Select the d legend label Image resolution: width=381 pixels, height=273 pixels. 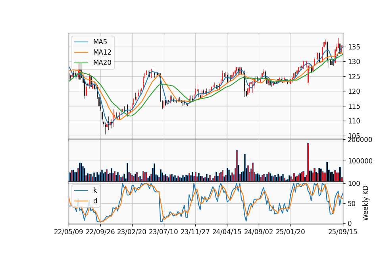(95, 201)
